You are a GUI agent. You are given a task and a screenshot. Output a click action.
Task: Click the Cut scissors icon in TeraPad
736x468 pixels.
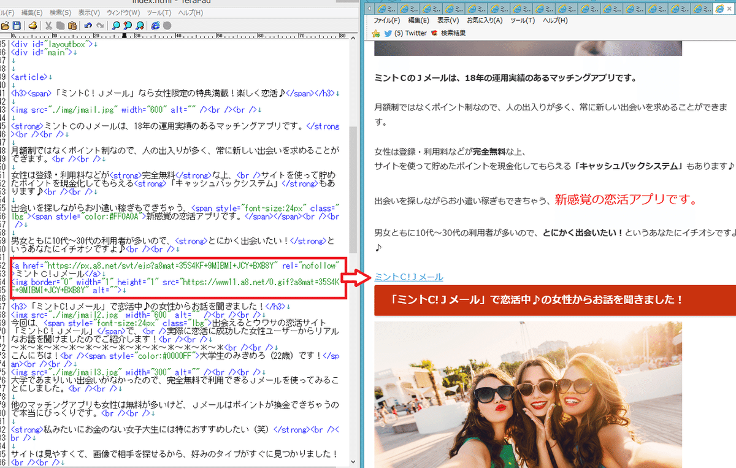pyautogui.click(x=48, y=26)
